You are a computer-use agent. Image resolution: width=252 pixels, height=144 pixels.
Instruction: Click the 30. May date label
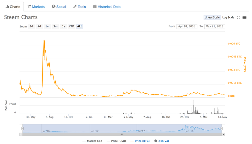[x=31, y=117]
